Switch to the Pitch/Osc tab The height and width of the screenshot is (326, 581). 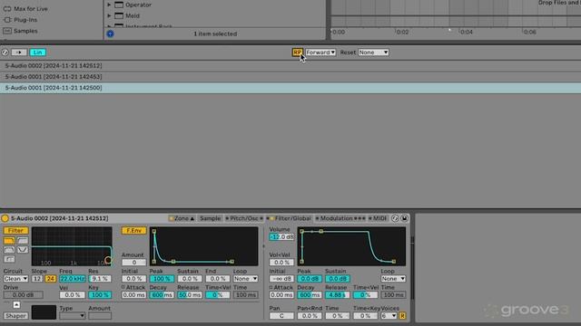(x=244, y=218)
